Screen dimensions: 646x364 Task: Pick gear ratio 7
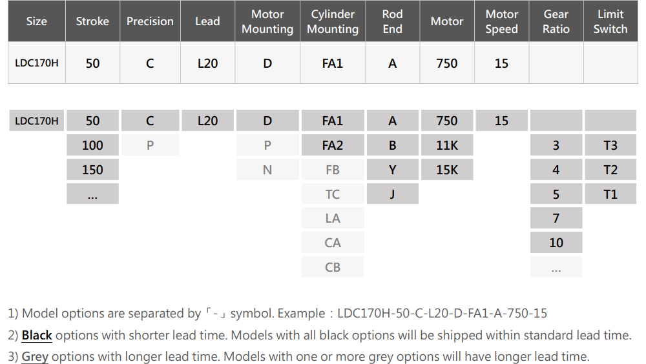[x=556, y=218]
